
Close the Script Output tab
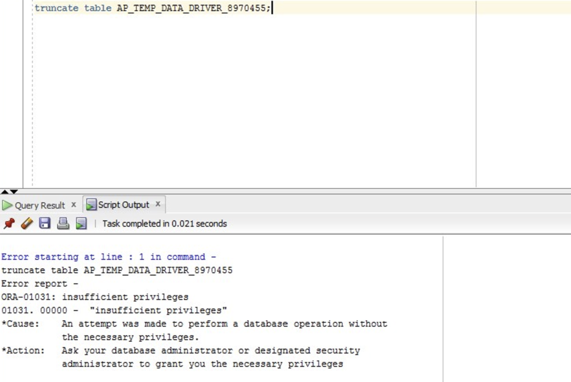pos(158,204)
